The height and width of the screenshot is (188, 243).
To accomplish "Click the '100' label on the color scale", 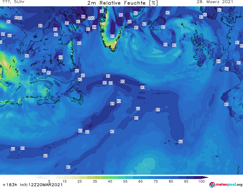I will [202, 181].
